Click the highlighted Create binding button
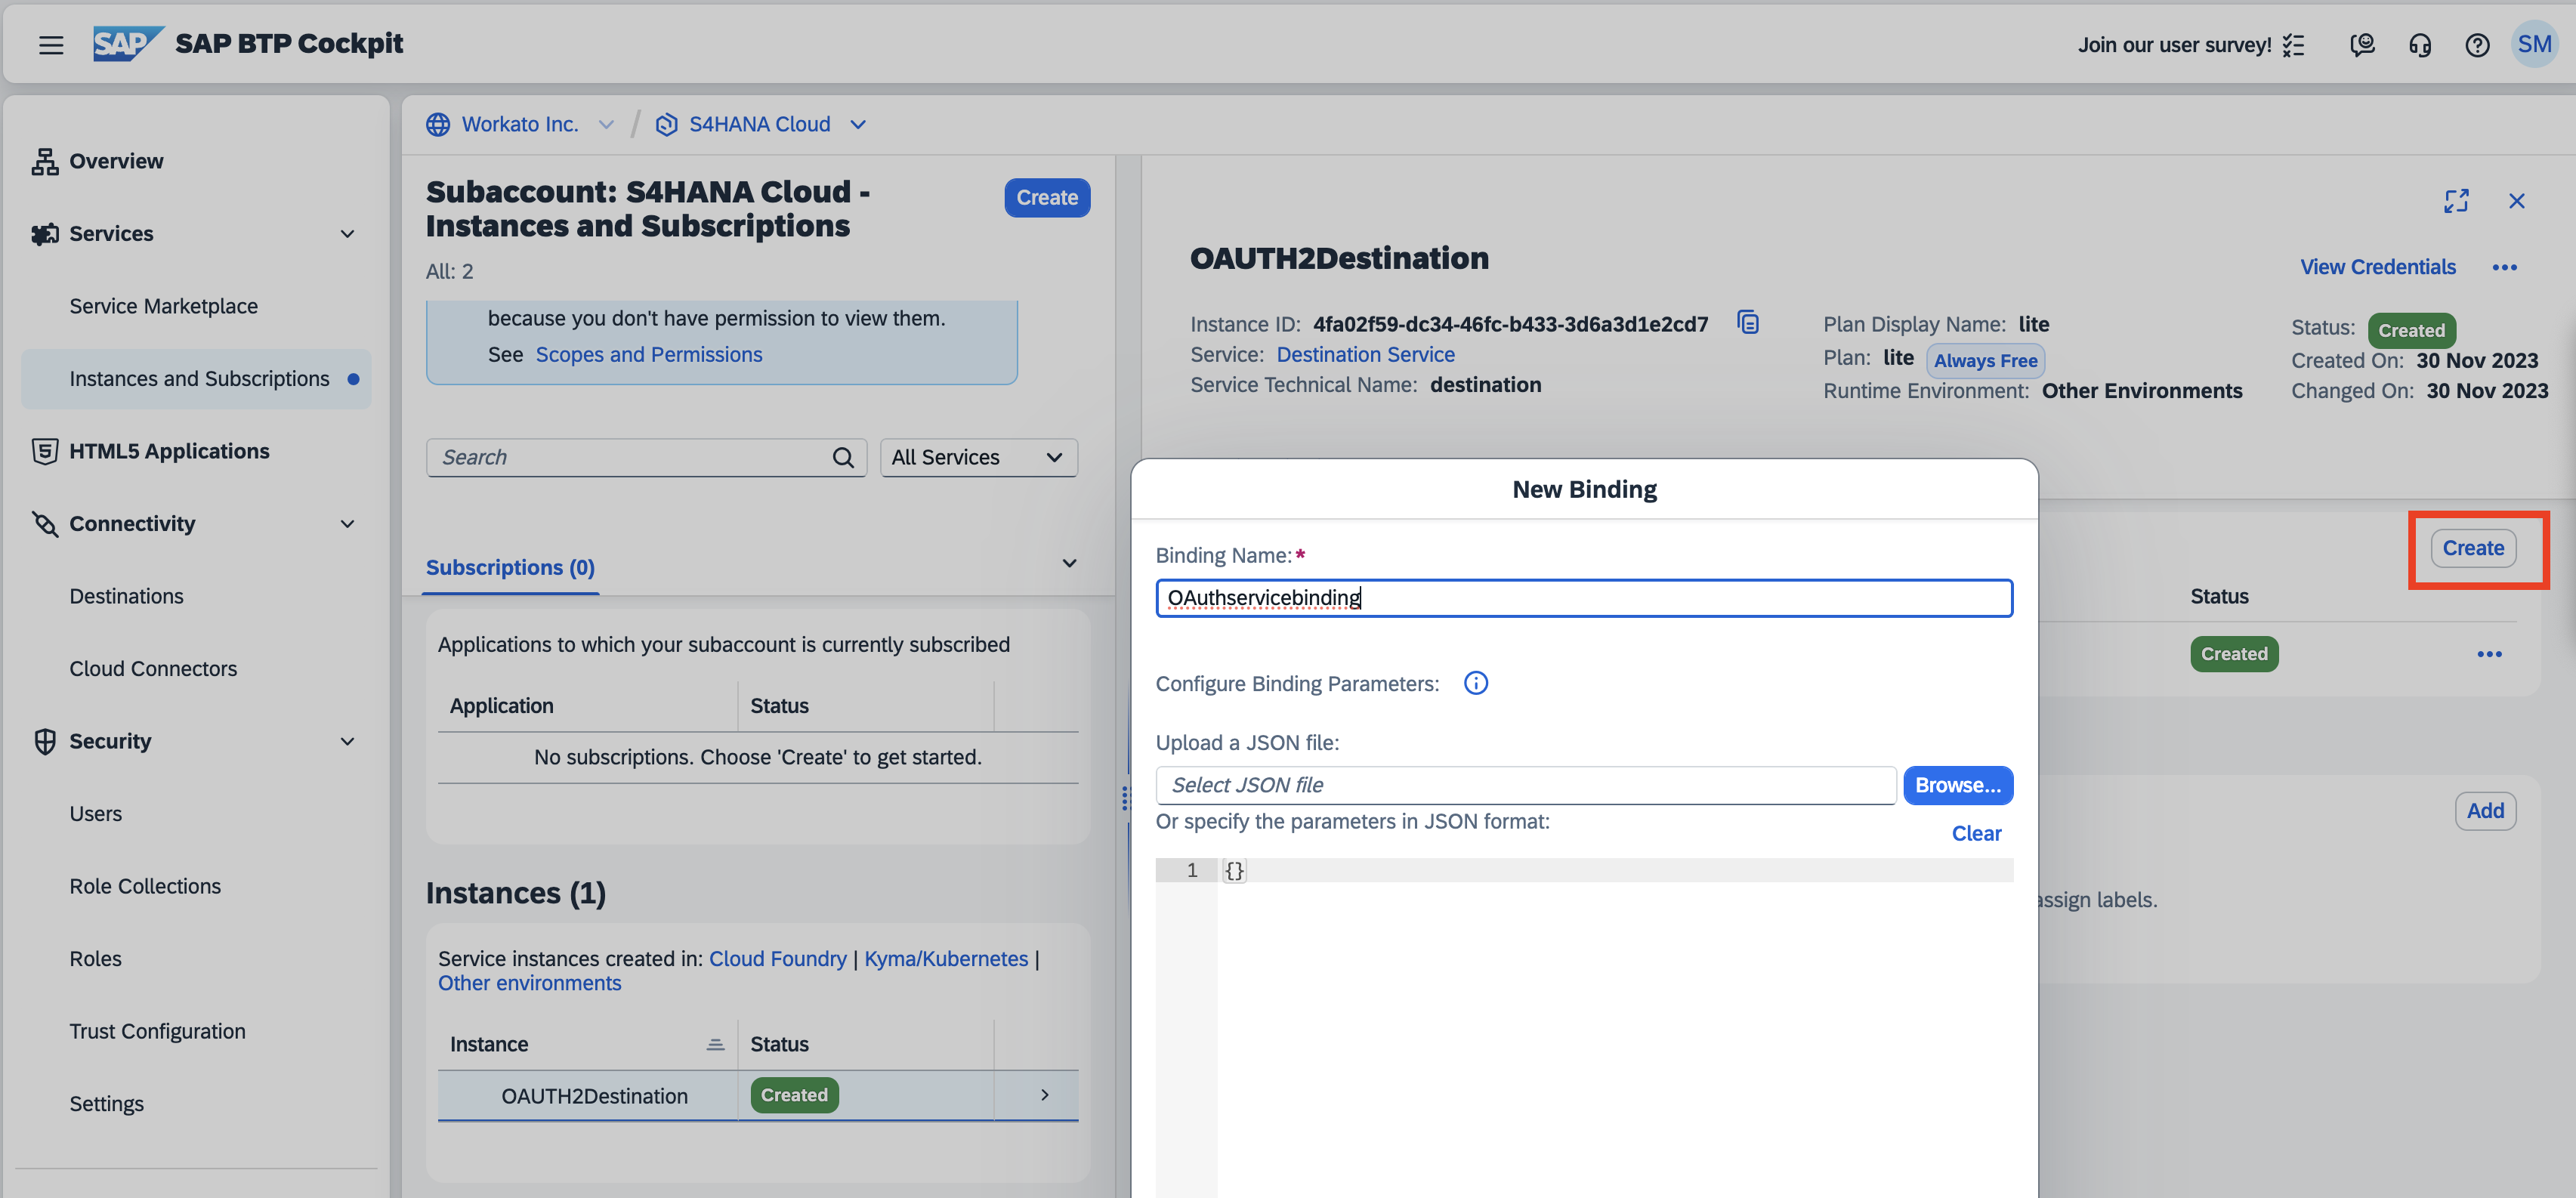This screenshot has height=1198, width=2576. coord(2474,548)
